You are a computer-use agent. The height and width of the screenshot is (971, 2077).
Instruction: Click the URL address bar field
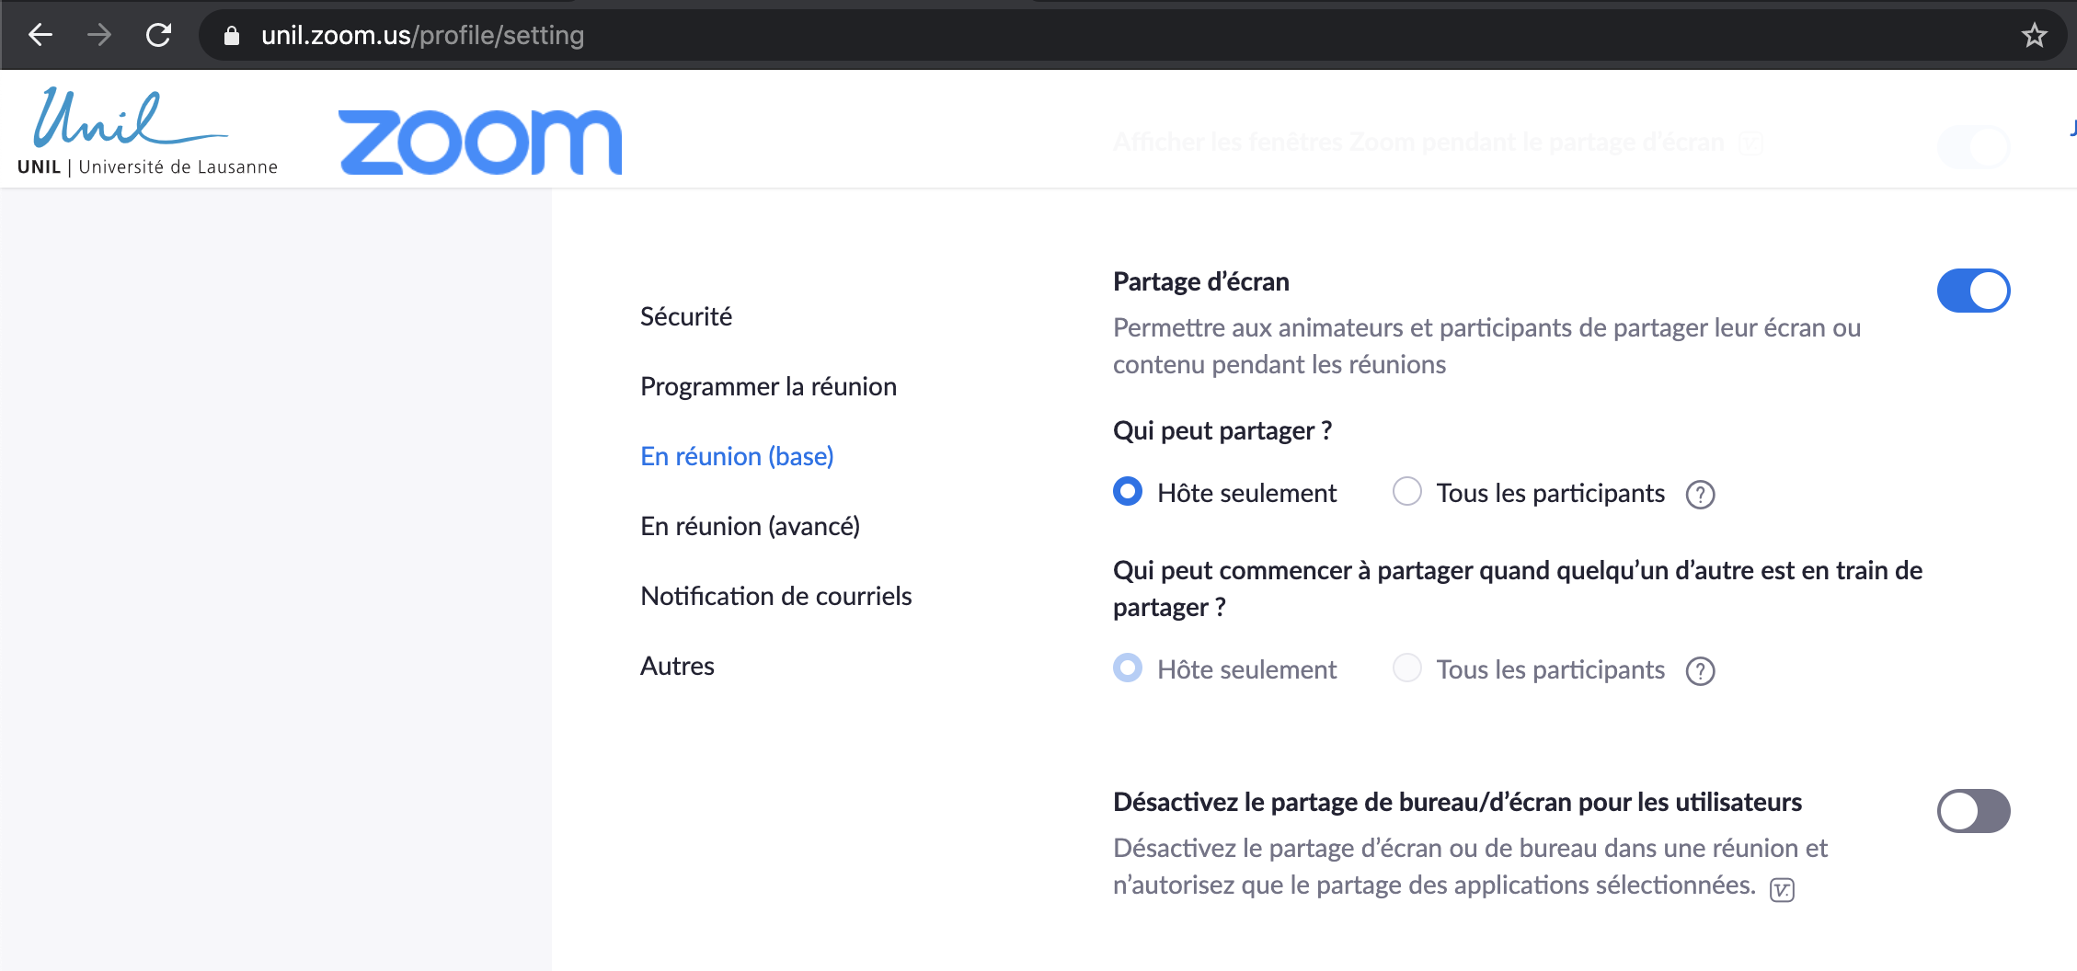pos(1104,36)
